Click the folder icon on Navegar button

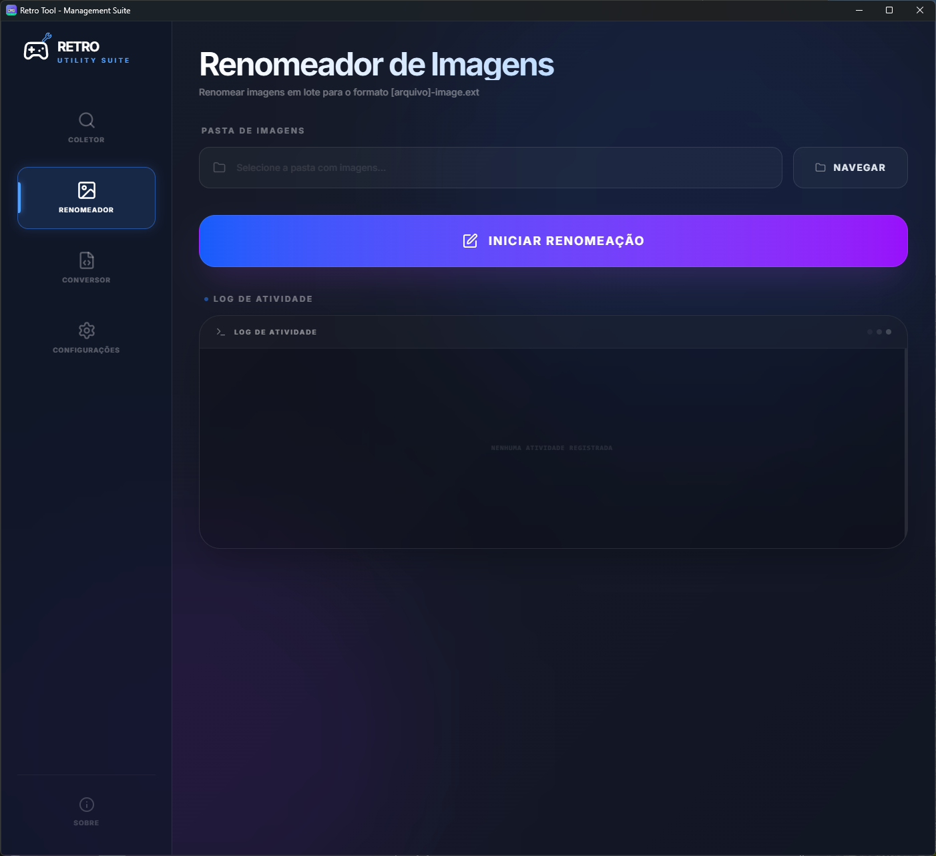point(821,168)
